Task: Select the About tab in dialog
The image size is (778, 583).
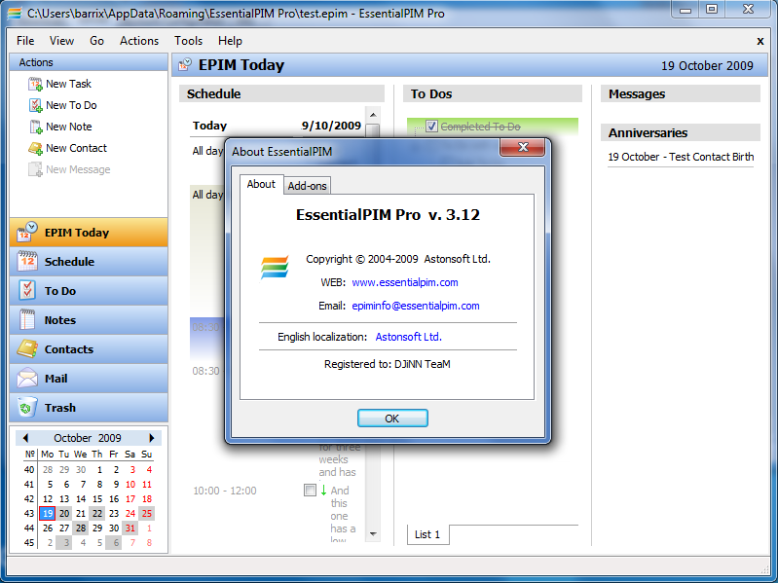Action: pyautogui.click(x=262, y=184)
